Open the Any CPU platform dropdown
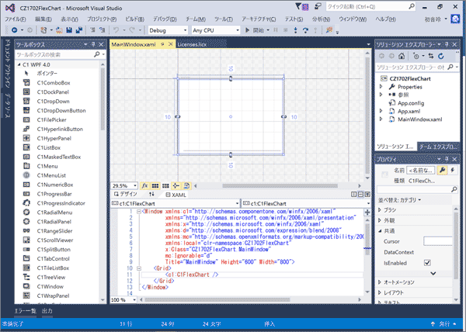This screenshot has height=332, width=466. coord(216,30)
